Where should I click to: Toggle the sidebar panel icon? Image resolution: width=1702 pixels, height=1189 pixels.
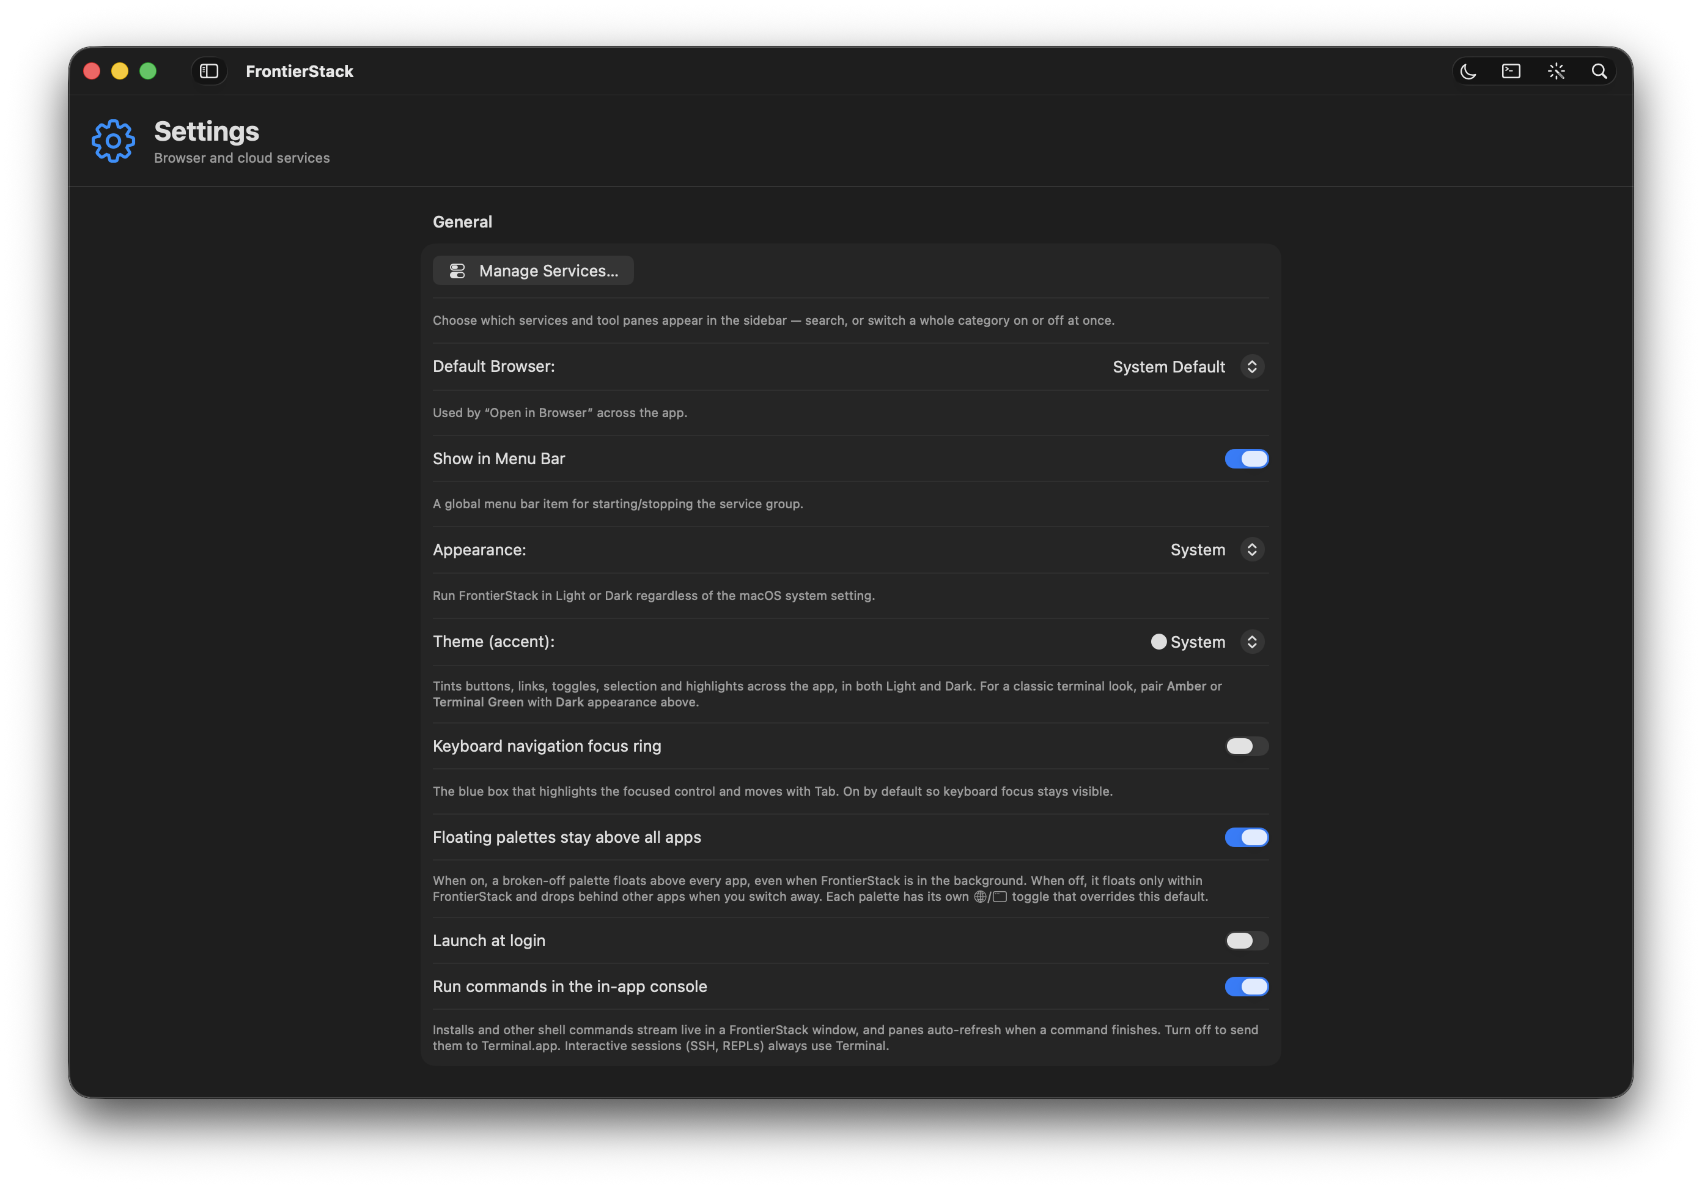(209, 71)
